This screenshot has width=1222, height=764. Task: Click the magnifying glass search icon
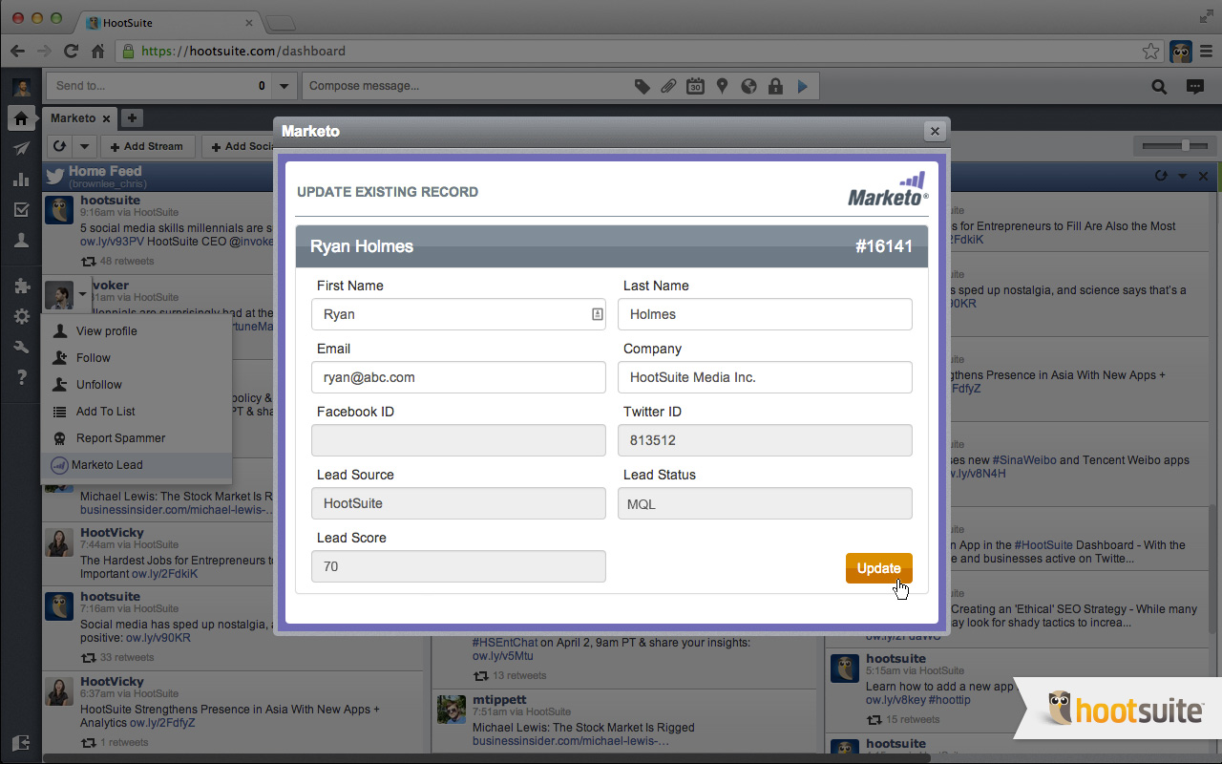pos(1159,87)
